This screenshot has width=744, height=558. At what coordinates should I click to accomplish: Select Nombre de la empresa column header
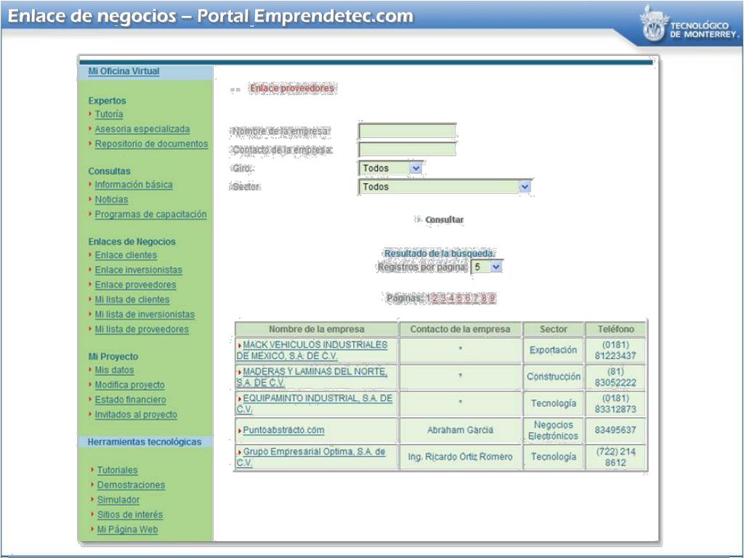(317, 329)
